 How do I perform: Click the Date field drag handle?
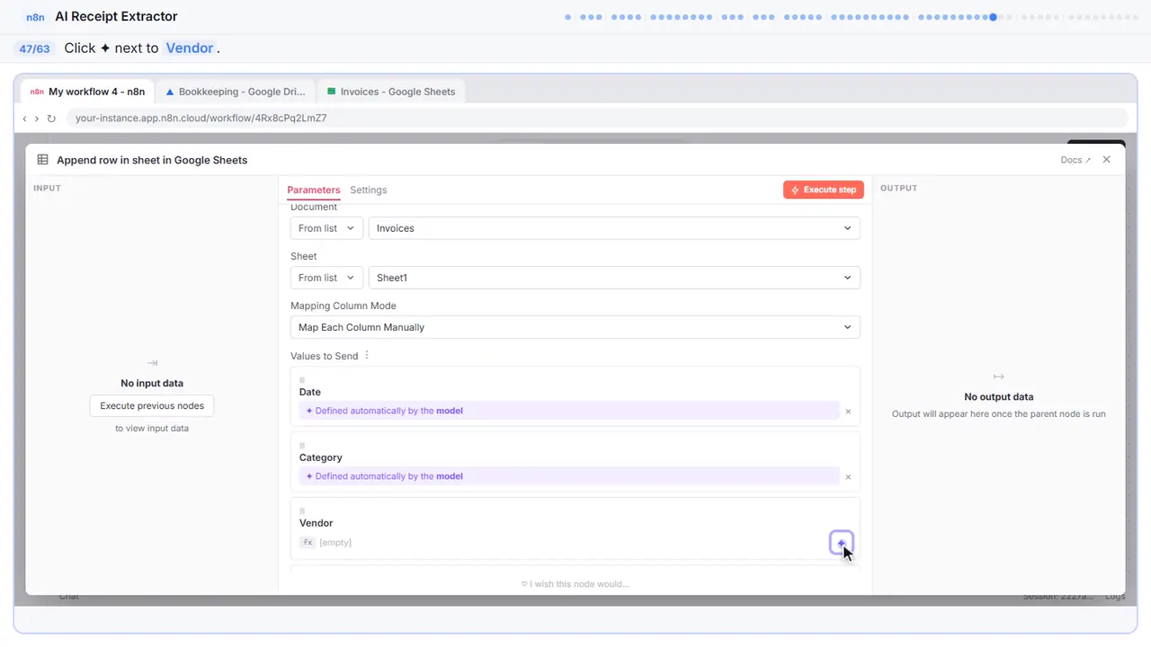coord(302,380)
